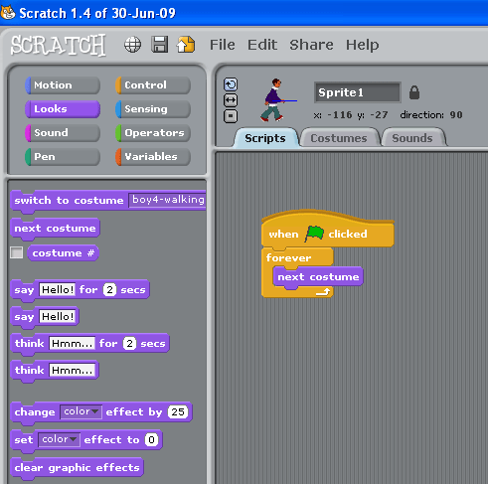The image size is (488, 484).
Task: Click the 'x: -116' coordinate readout
Action: pyautogui.click(x=333, y=115)
